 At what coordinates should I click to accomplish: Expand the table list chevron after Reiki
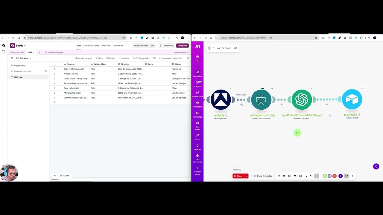pyautogui.click(x=39, y=52)
